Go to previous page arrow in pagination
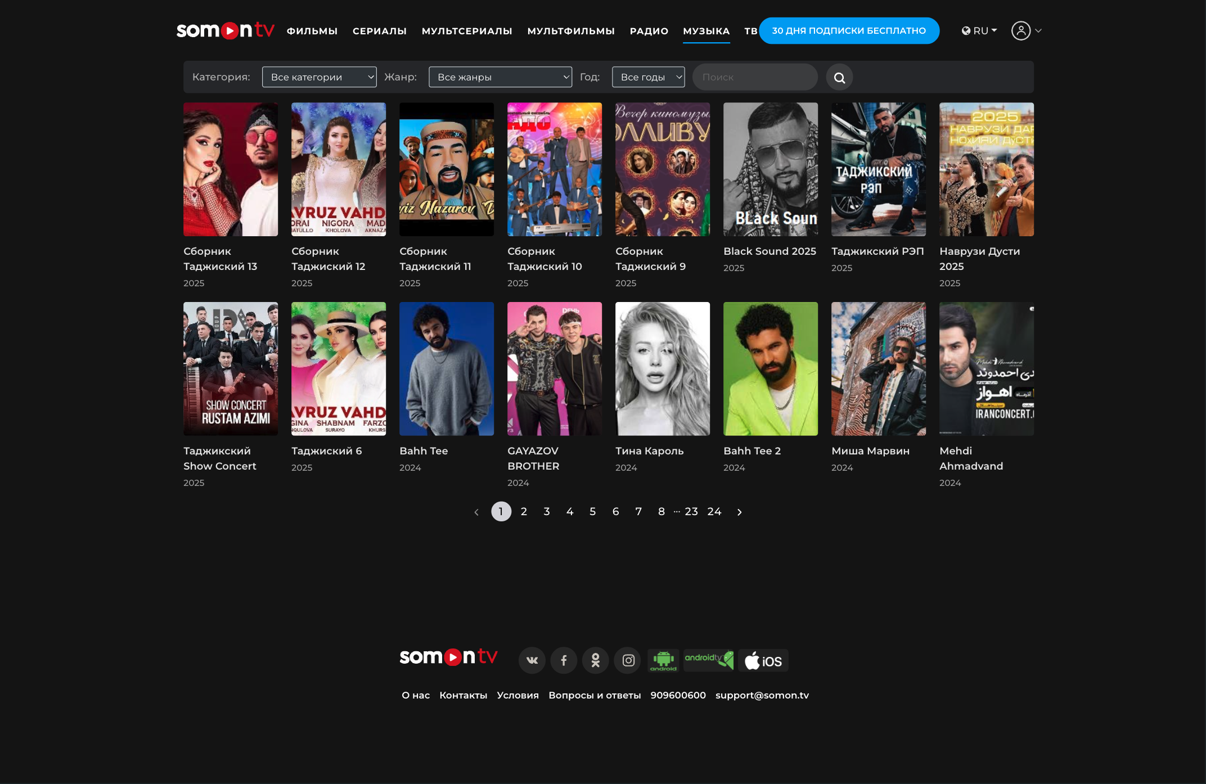Viewport: 1206px width, 784px height. coord(476,512)
